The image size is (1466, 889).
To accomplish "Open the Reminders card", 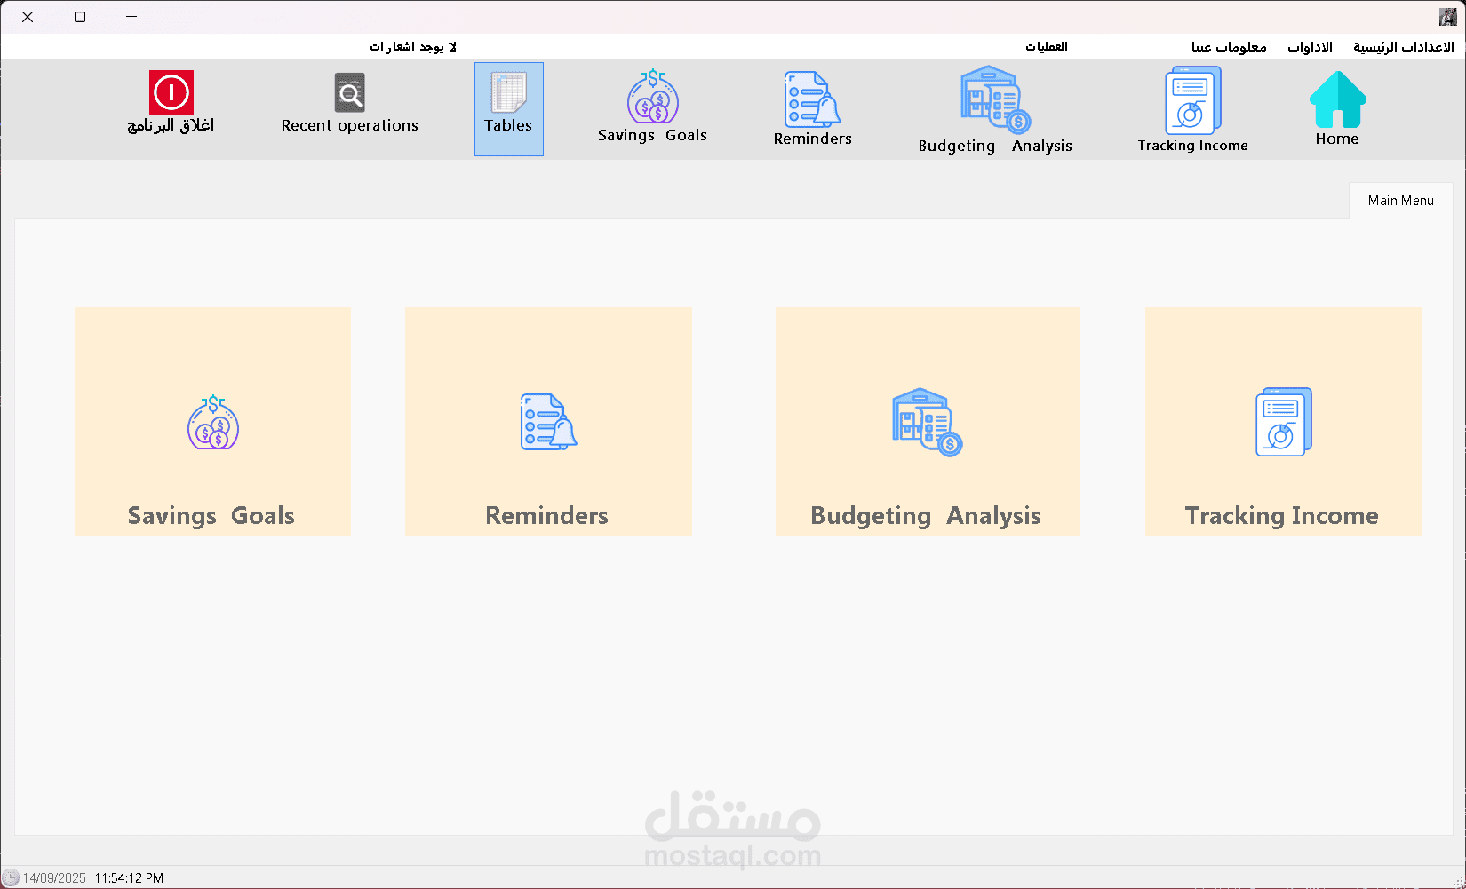I will click(x=548, y=421).
